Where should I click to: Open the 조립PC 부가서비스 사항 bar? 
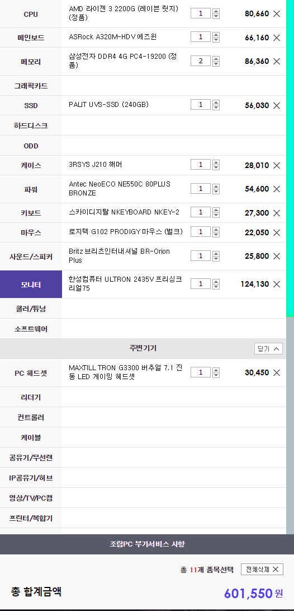pyautogui.click(x=147, y=544)
